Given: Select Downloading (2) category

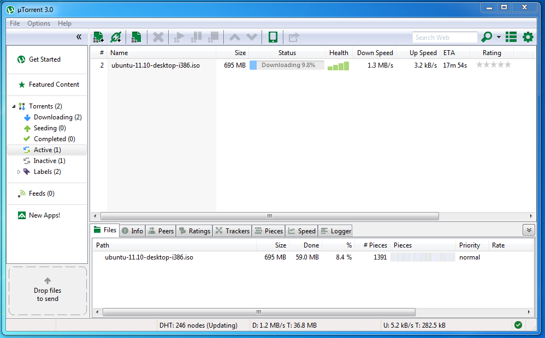Looking at the screenshot, I should pos(58,117).
